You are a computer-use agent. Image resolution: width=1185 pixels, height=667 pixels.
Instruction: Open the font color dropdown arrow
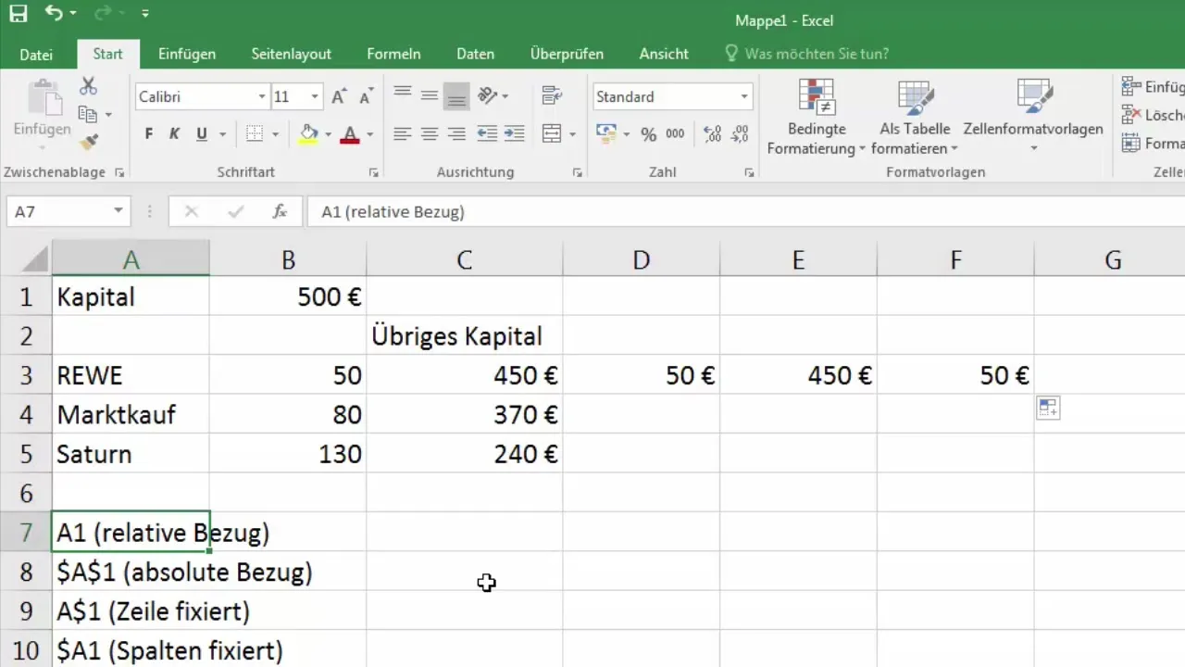pos(368,134)
